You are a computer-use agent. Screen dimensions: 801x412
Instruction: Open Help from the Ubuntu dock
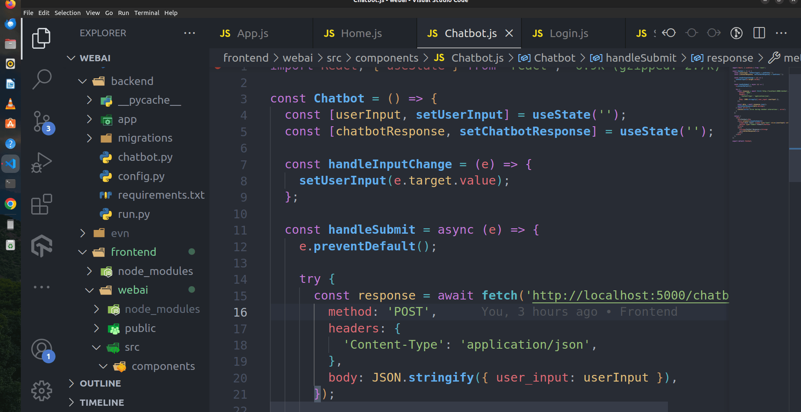coord(10,144)
